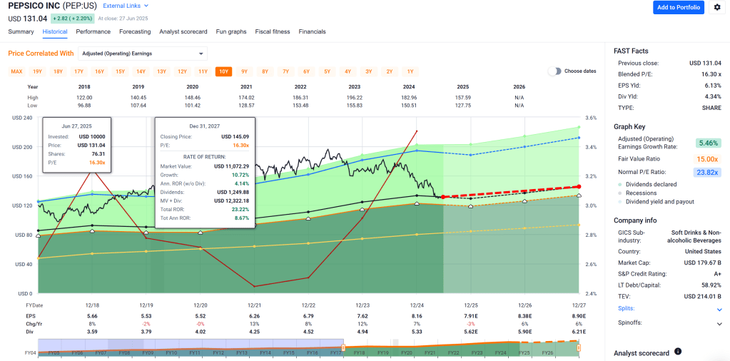Viewport: 730px width, 361px height.
Task: Select the MAX time range button
Action: coord(17,71)
